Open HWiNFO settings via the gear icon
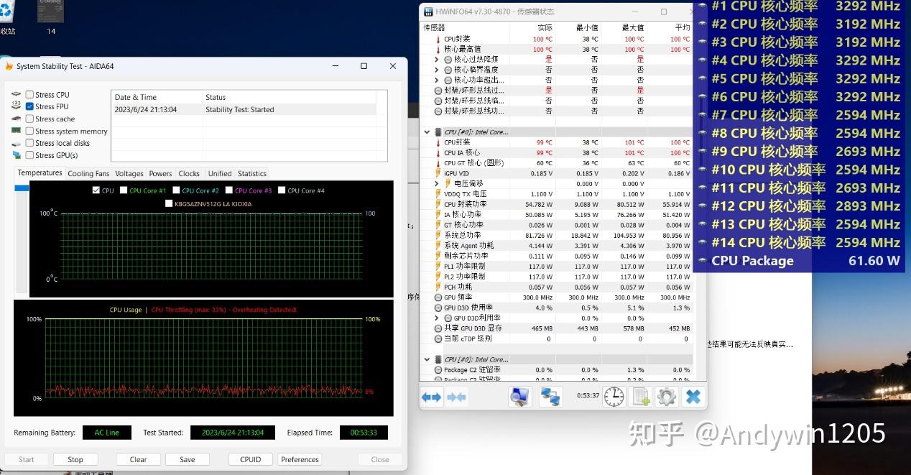Image resolution: width=911 pixels, height=475 pixels. 666,396
